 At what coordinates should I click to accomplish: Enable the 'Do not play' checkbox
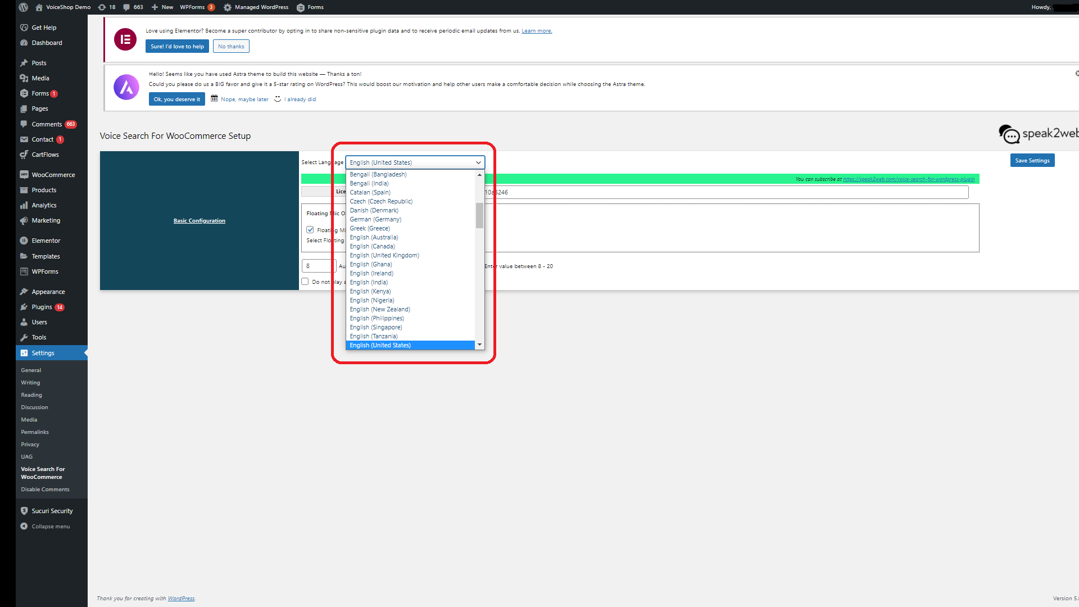(305, 282)
